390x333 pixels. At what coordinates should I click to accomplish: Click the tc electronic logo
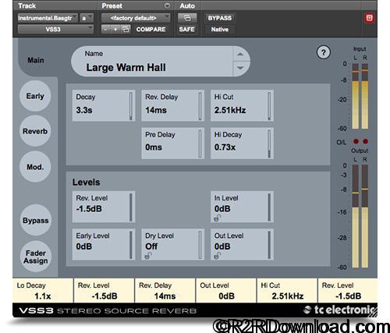tap(340, 310)
